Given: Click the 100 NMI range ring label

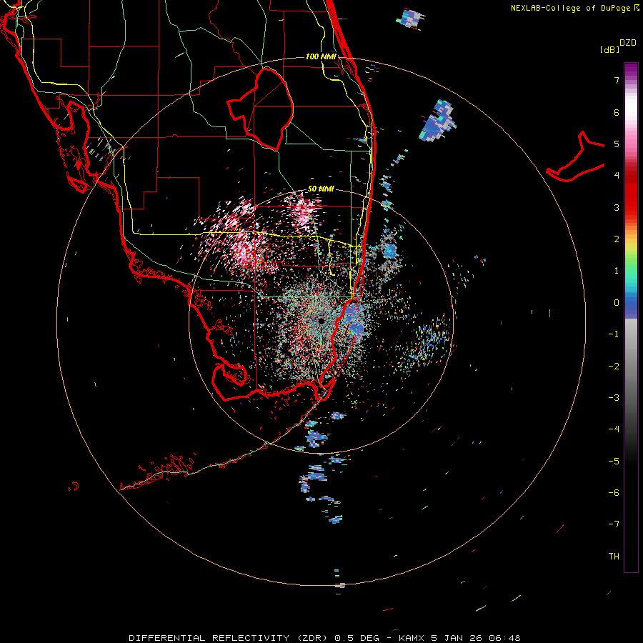Looking at the screenshot, I should (x=321, y=56).
